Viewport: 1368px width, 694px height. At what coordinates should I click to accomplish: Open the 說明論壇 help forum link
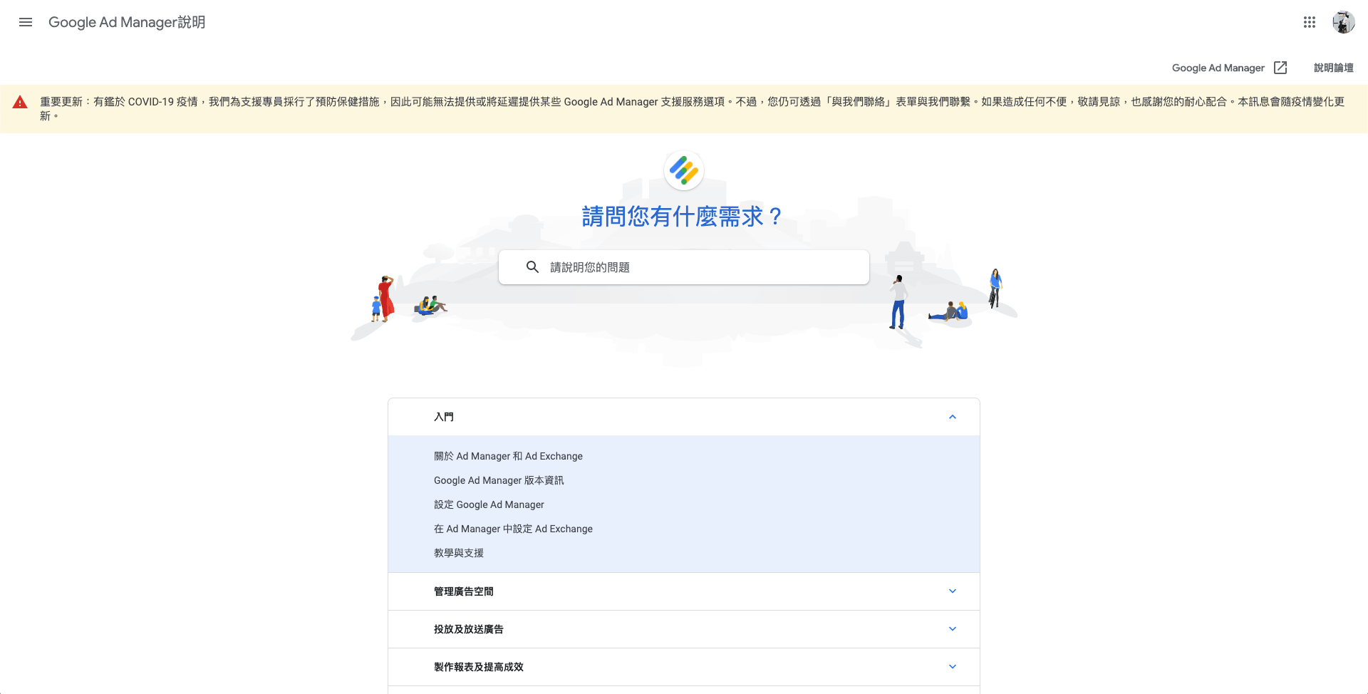point(1334,68)
